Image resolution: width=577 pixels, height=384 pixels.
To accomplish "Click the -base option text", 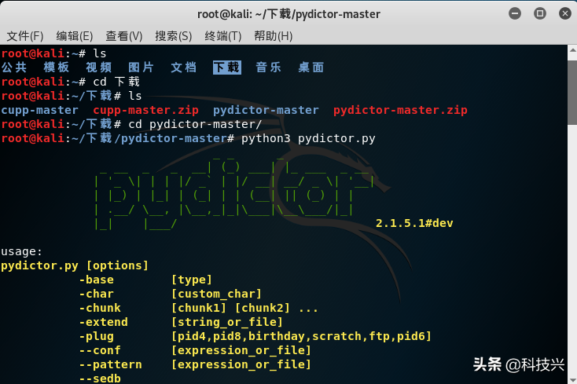I will (97, 280).
